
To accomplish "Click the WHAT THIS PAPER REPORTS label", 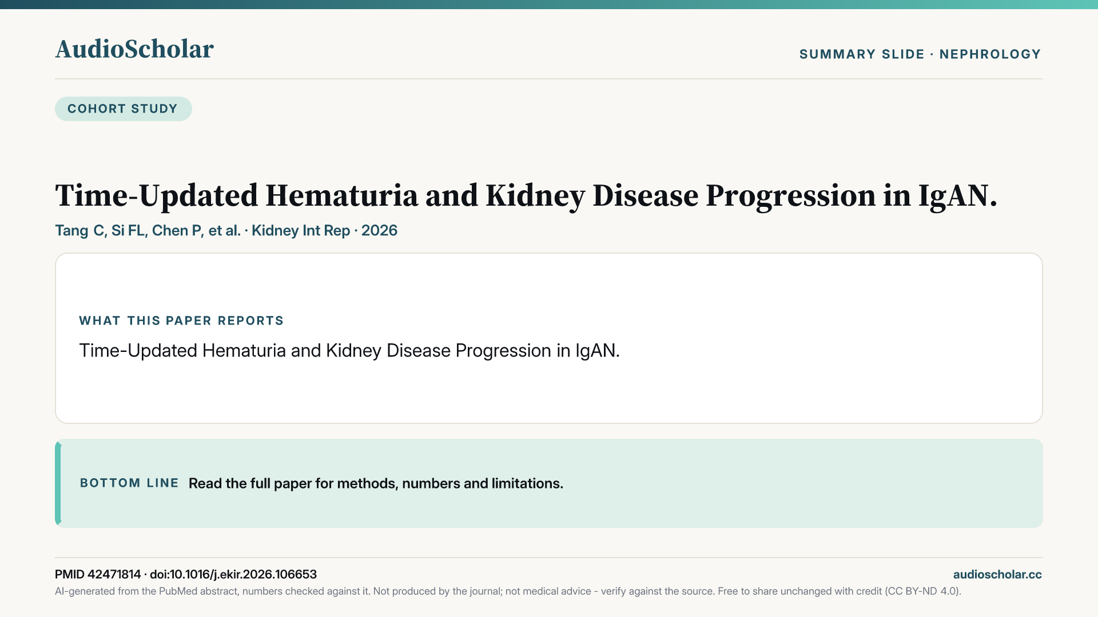I will [181, 320].
